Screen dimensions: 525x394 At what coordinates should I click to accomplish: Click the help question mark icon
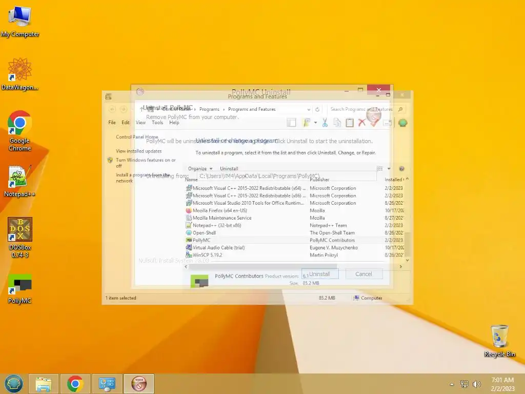coord(402,168)
